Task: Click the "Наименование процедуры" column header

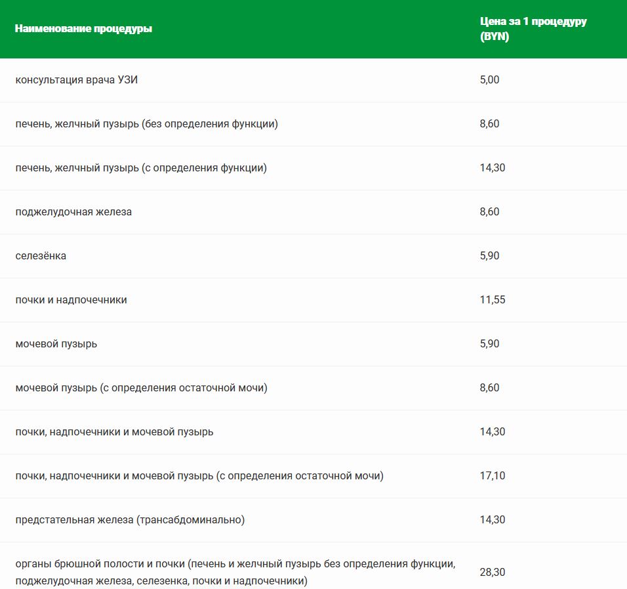Action: click(83, 29)
